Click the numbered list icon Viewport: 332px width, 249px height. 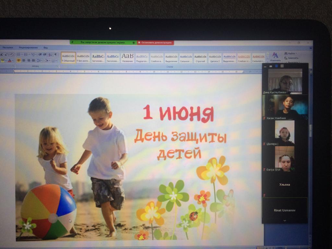[x=26, y=54]
